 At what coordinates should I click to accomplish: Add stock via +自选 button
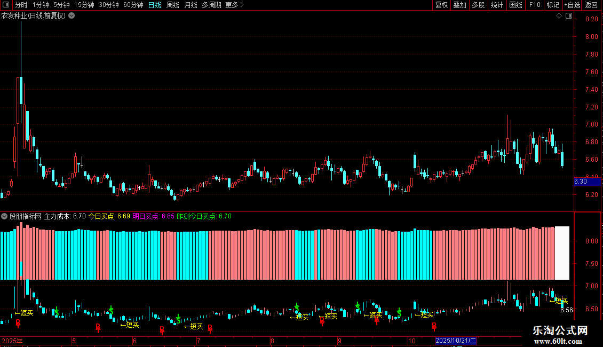click(572, 5)
